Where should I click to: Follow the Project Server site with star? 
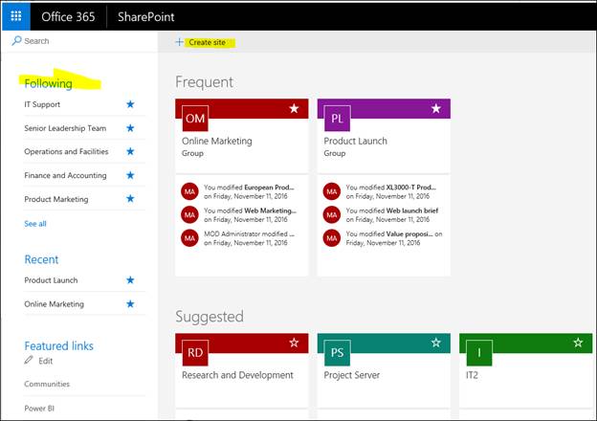point(436,343)
